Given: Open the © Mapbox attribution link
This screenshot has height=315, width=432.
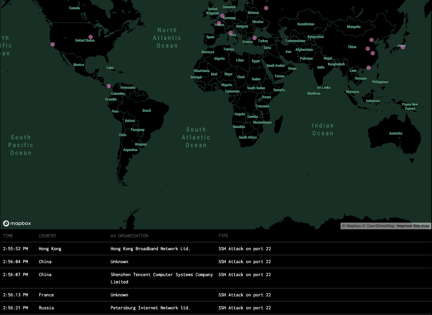Looking at the screenshot, I should tap(351, 226).
